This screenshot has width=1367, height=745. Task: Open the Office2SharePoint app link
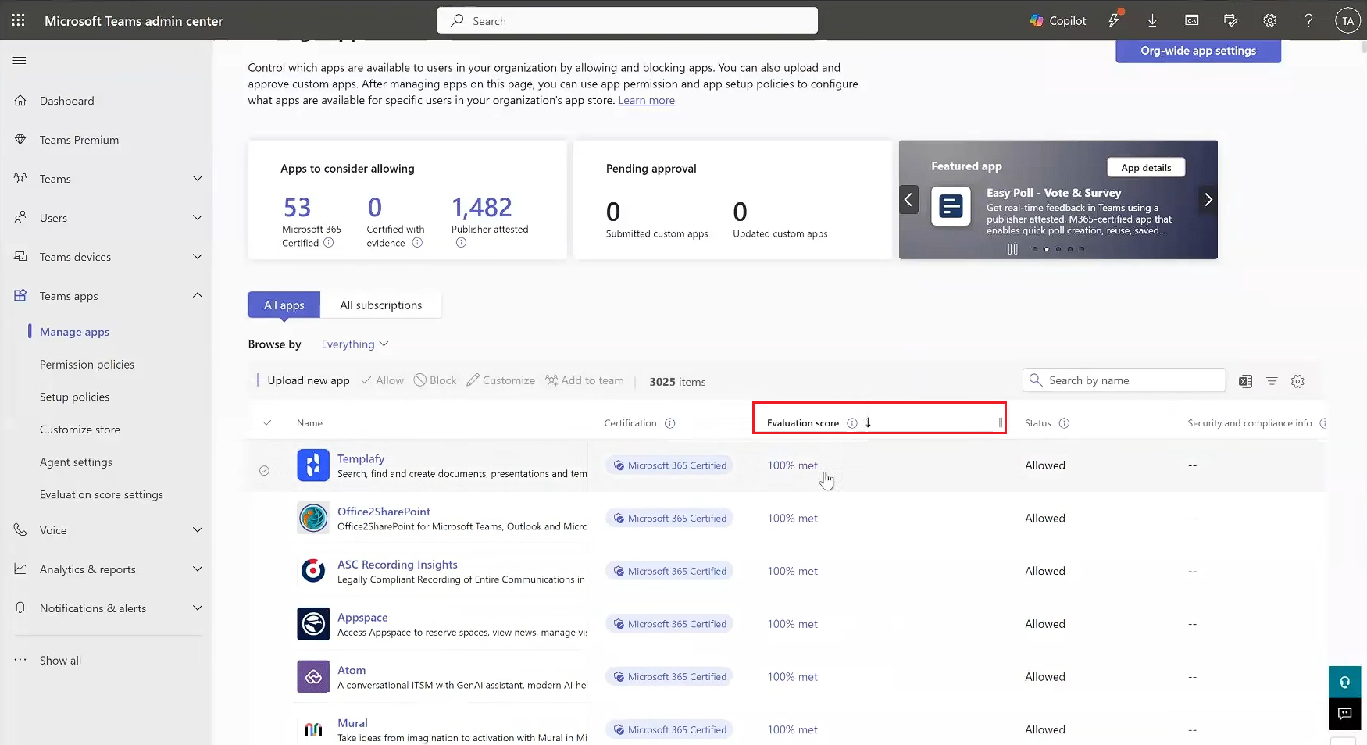point(384,512)
